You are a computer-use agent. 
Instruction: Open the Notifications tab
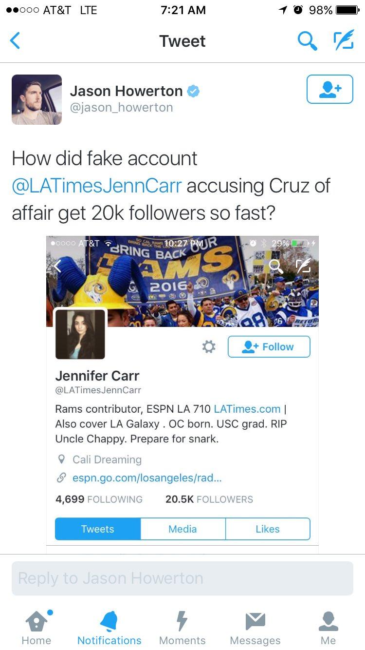109,627
